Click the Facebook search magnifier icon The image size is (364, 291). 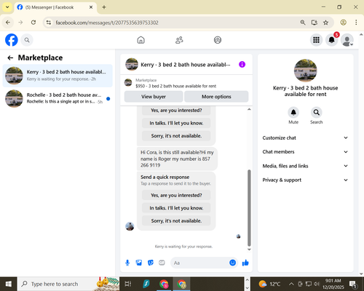click(27, 40)
